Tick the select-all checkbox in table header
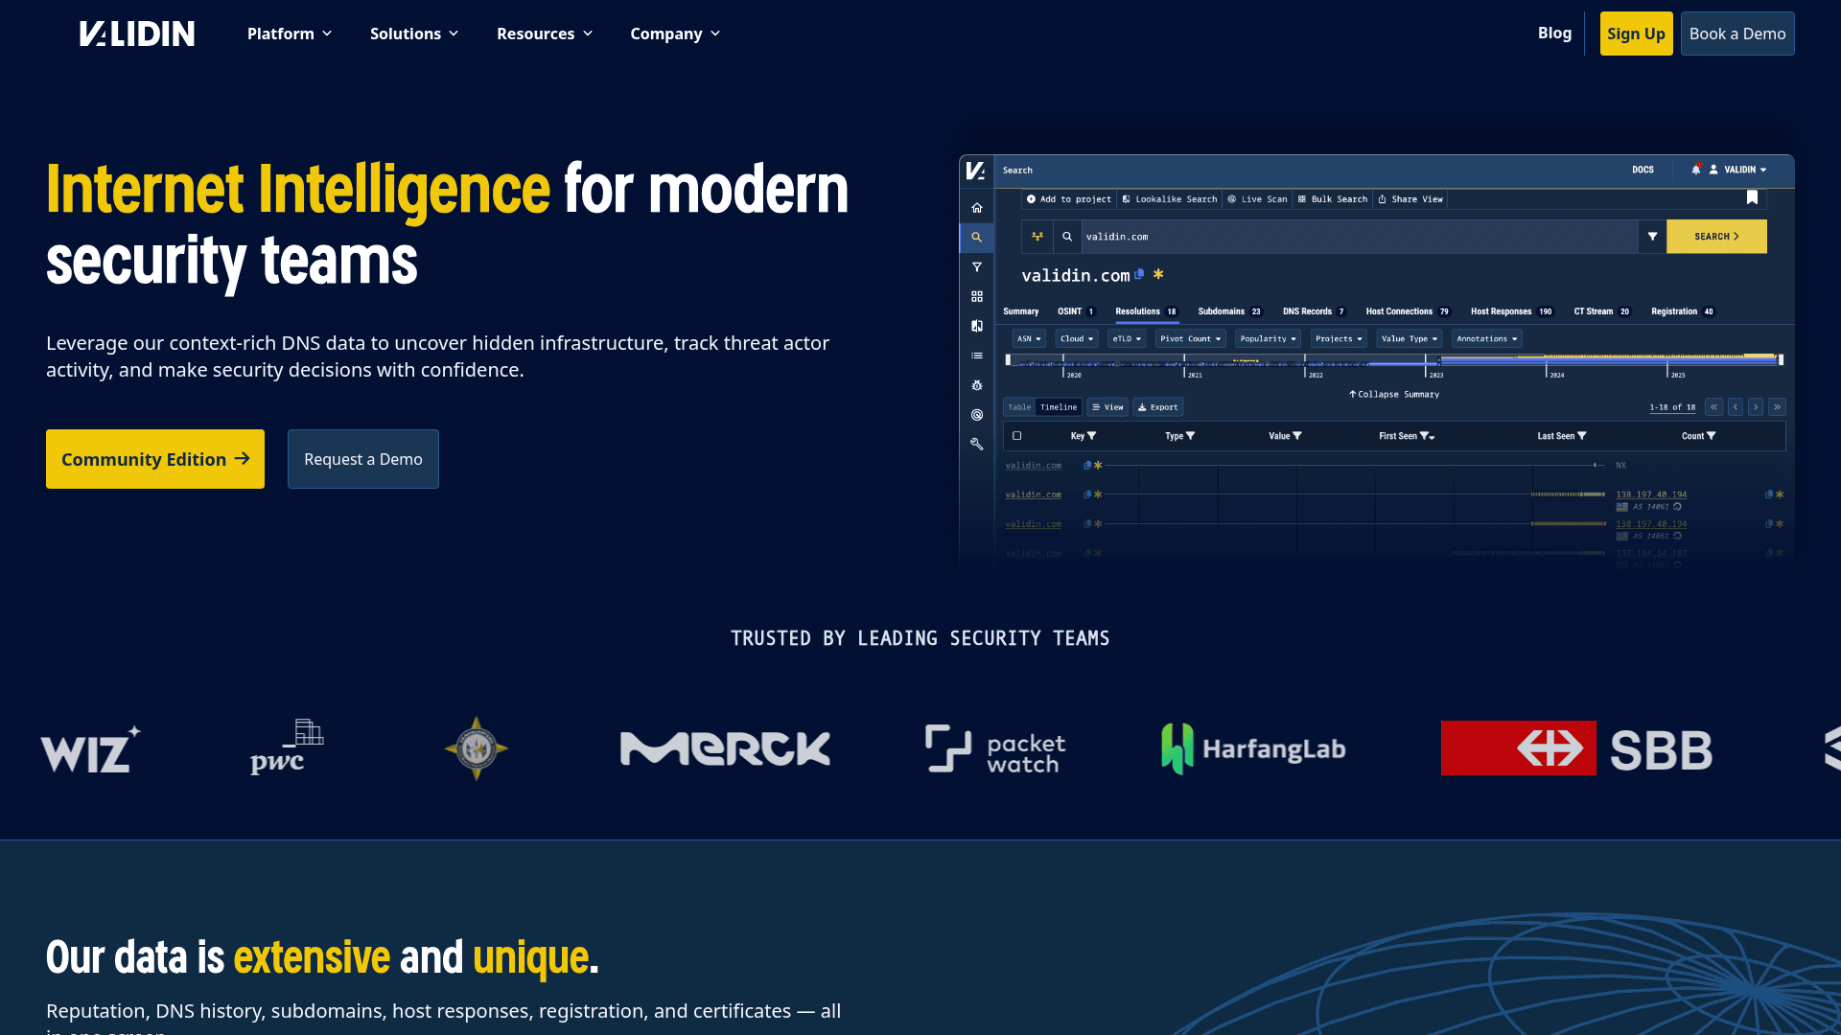Screen dimensions: 1841x1035 (x=1017, y=436)
